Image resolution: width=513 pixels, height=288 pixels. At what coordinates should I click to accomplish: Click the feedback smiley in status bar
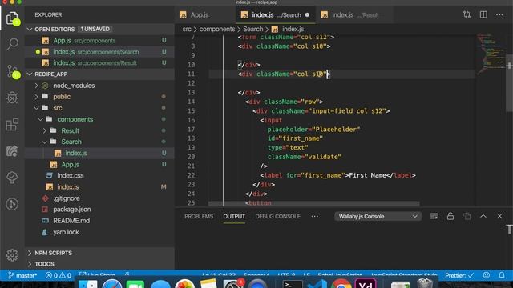(x=487, y=275)
